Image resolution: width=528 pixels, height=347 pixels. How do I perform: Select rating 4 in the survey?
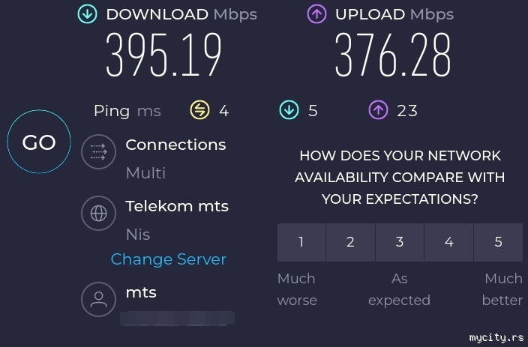(x=448, y=242)
